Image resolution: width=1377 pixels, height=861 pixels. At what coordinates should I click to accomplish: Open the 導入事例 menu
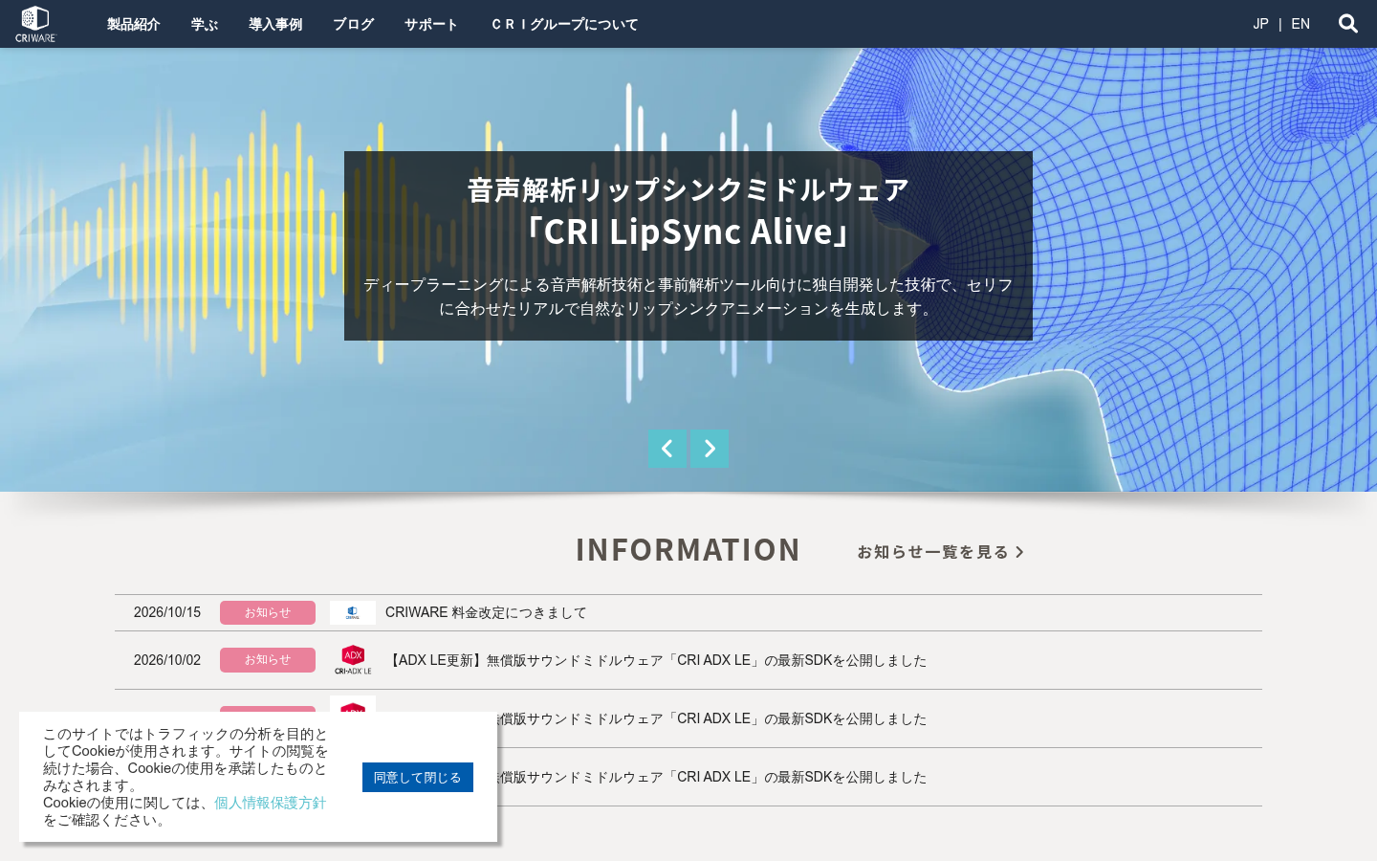click(275, 24)
